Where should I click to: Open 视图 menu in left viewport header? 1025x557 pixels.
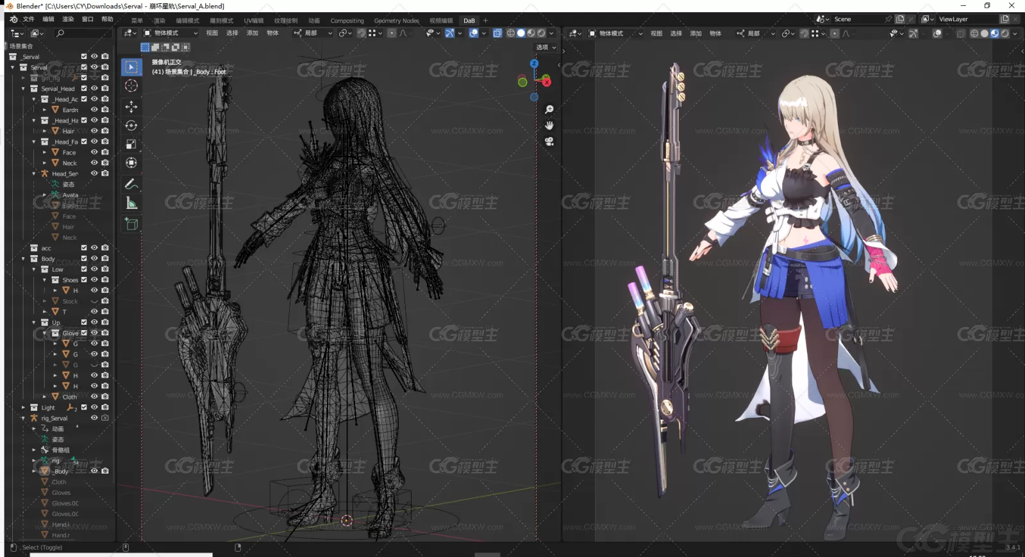pos(212,33)
